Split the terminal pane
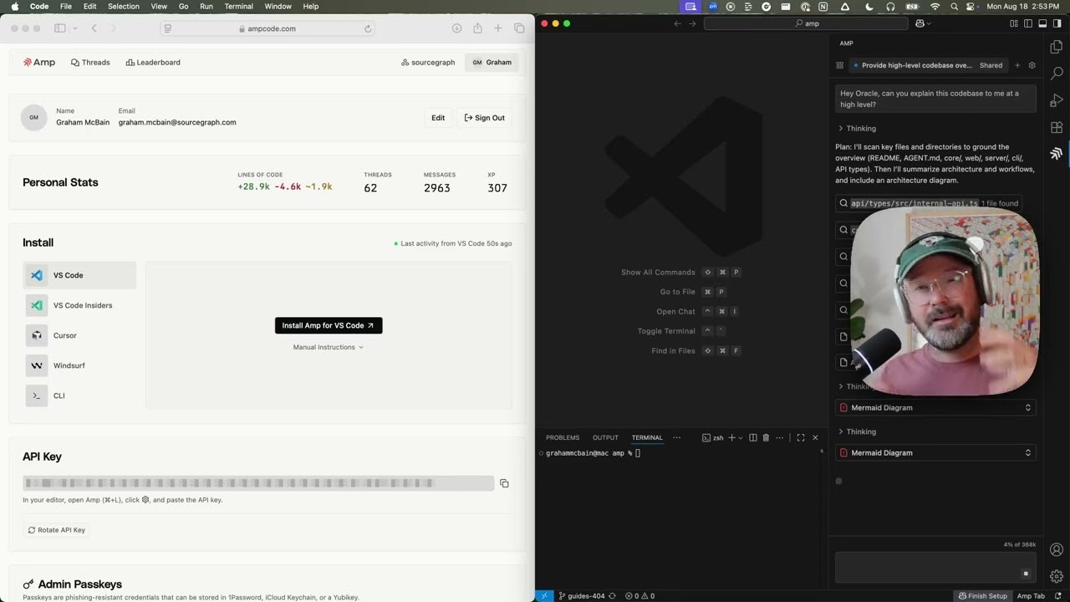This screenshot has width=1070, height=602. point(753,437)
